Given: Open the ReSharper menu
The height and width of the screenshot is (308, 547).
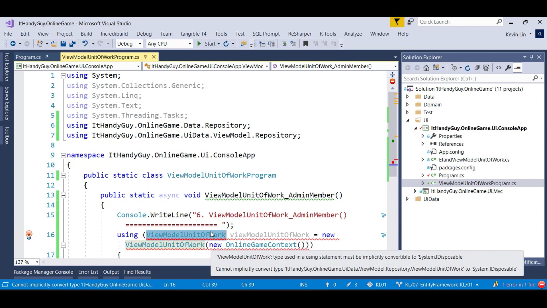Looking at the screenshot, I should point(299,34).
